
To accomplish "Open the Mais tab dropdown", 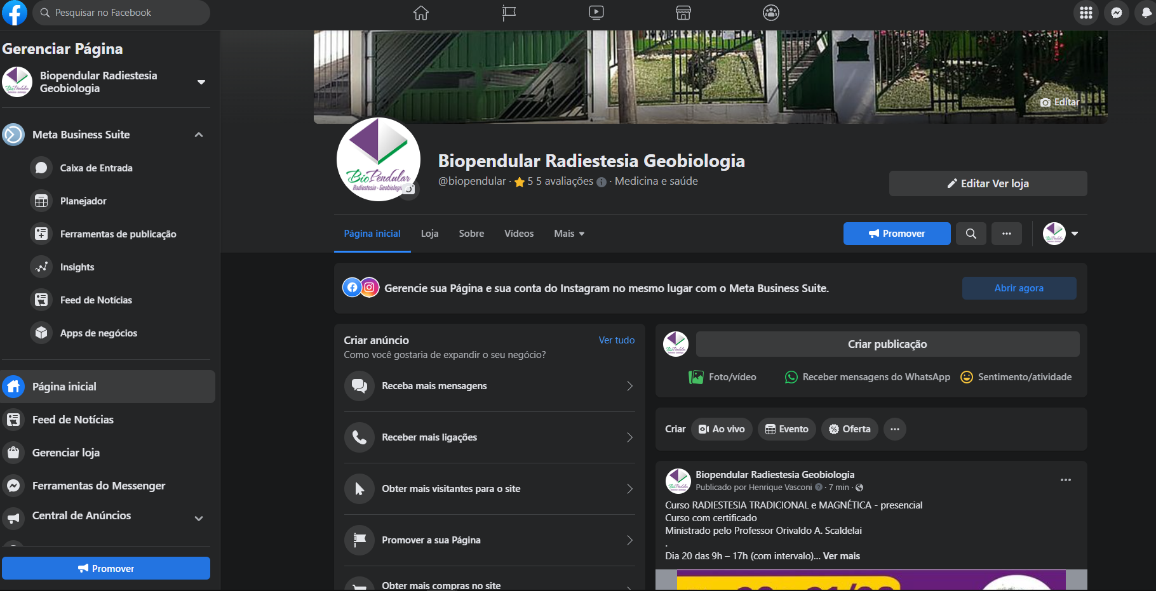I will pyautogui.click(x=569, y=234).
